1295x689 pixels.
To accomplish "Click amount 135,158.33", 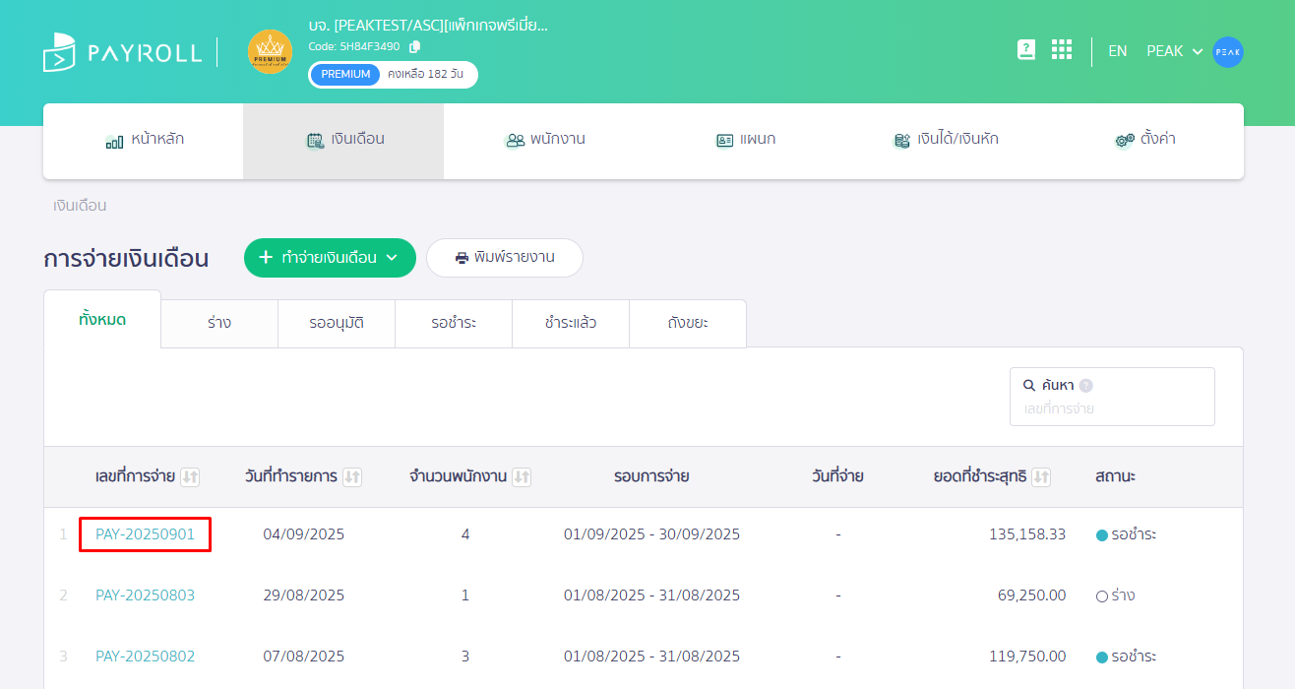I will (1027, 534).
